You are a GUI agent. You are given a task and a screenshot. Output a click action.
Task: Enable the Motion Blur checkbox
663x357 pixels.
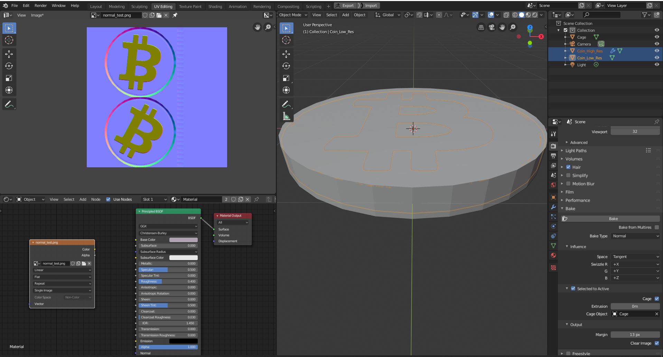[568, 184]
